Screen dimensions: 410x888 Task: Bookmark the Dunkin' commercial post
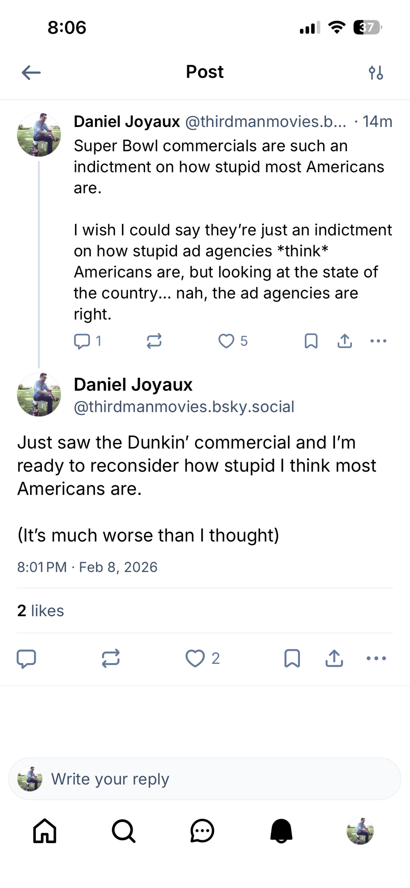coord(292,658)
